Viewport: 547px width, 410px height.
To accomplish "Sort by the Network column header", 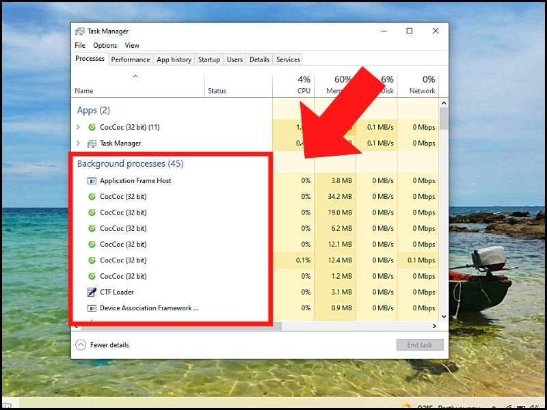I will click(x=418, y=85).
